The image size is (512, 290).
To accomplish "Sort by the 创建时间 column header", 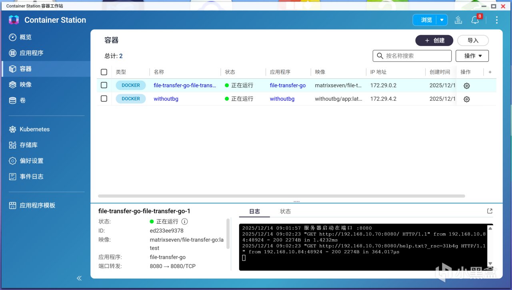I will point(440,72).
